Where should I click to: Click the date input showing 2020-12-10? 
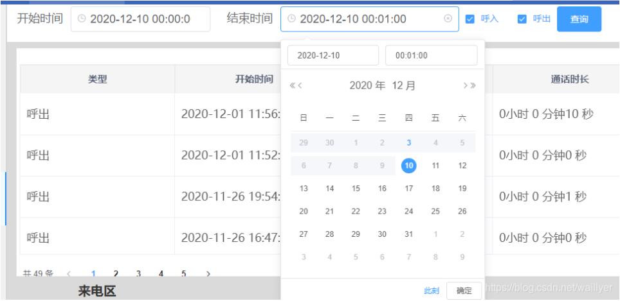click(333, 55)
